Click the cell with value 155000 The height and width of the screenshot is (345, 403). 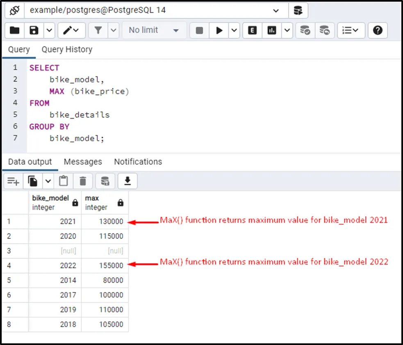pos(105,265)
